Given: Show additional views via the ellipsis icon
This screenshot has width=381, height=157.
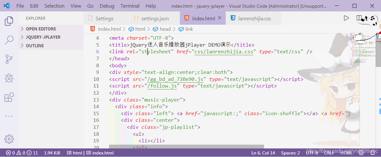Looking at the screenshot, I should [x=9, y=116].
